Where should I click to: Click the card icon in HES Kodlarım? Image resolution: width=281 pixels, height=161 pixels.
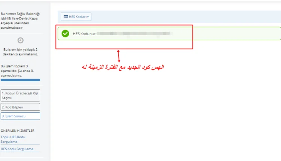point(66,16)
